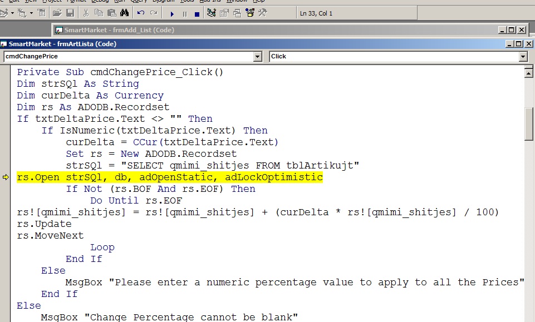The image size is (535, 322).
Task: Save the project with floppy icon
Action: pos(70,13)
